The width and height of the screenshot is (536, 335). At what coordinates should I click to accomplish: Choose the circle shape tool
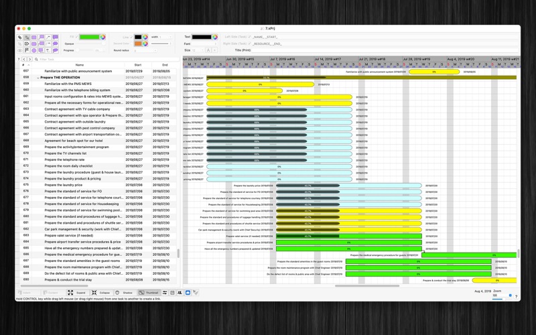[34, 50]
